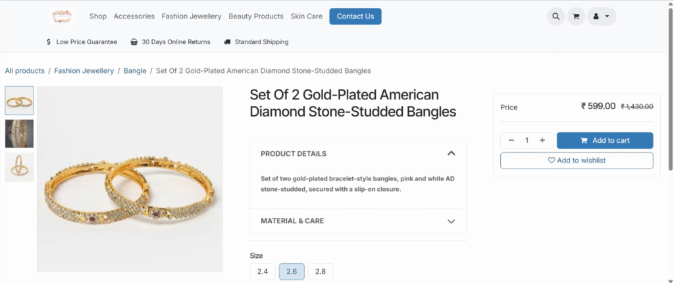Viewport: 674px width, 283px height.
Task: Click the Add to cart button
Action: coord(605,140)
